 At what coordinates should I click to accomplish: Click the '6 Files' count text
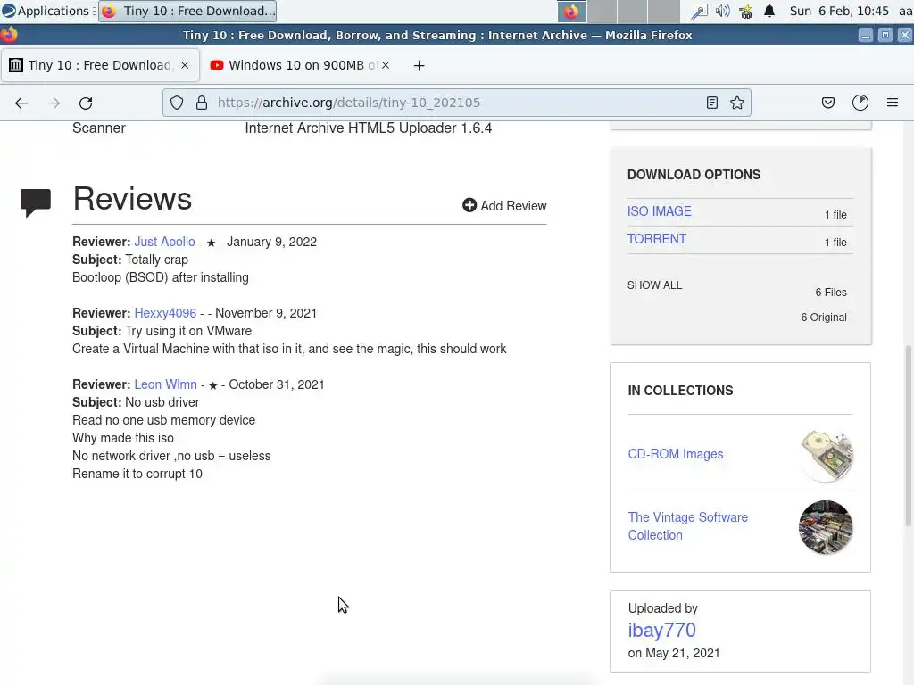click(x=831, y=293)
